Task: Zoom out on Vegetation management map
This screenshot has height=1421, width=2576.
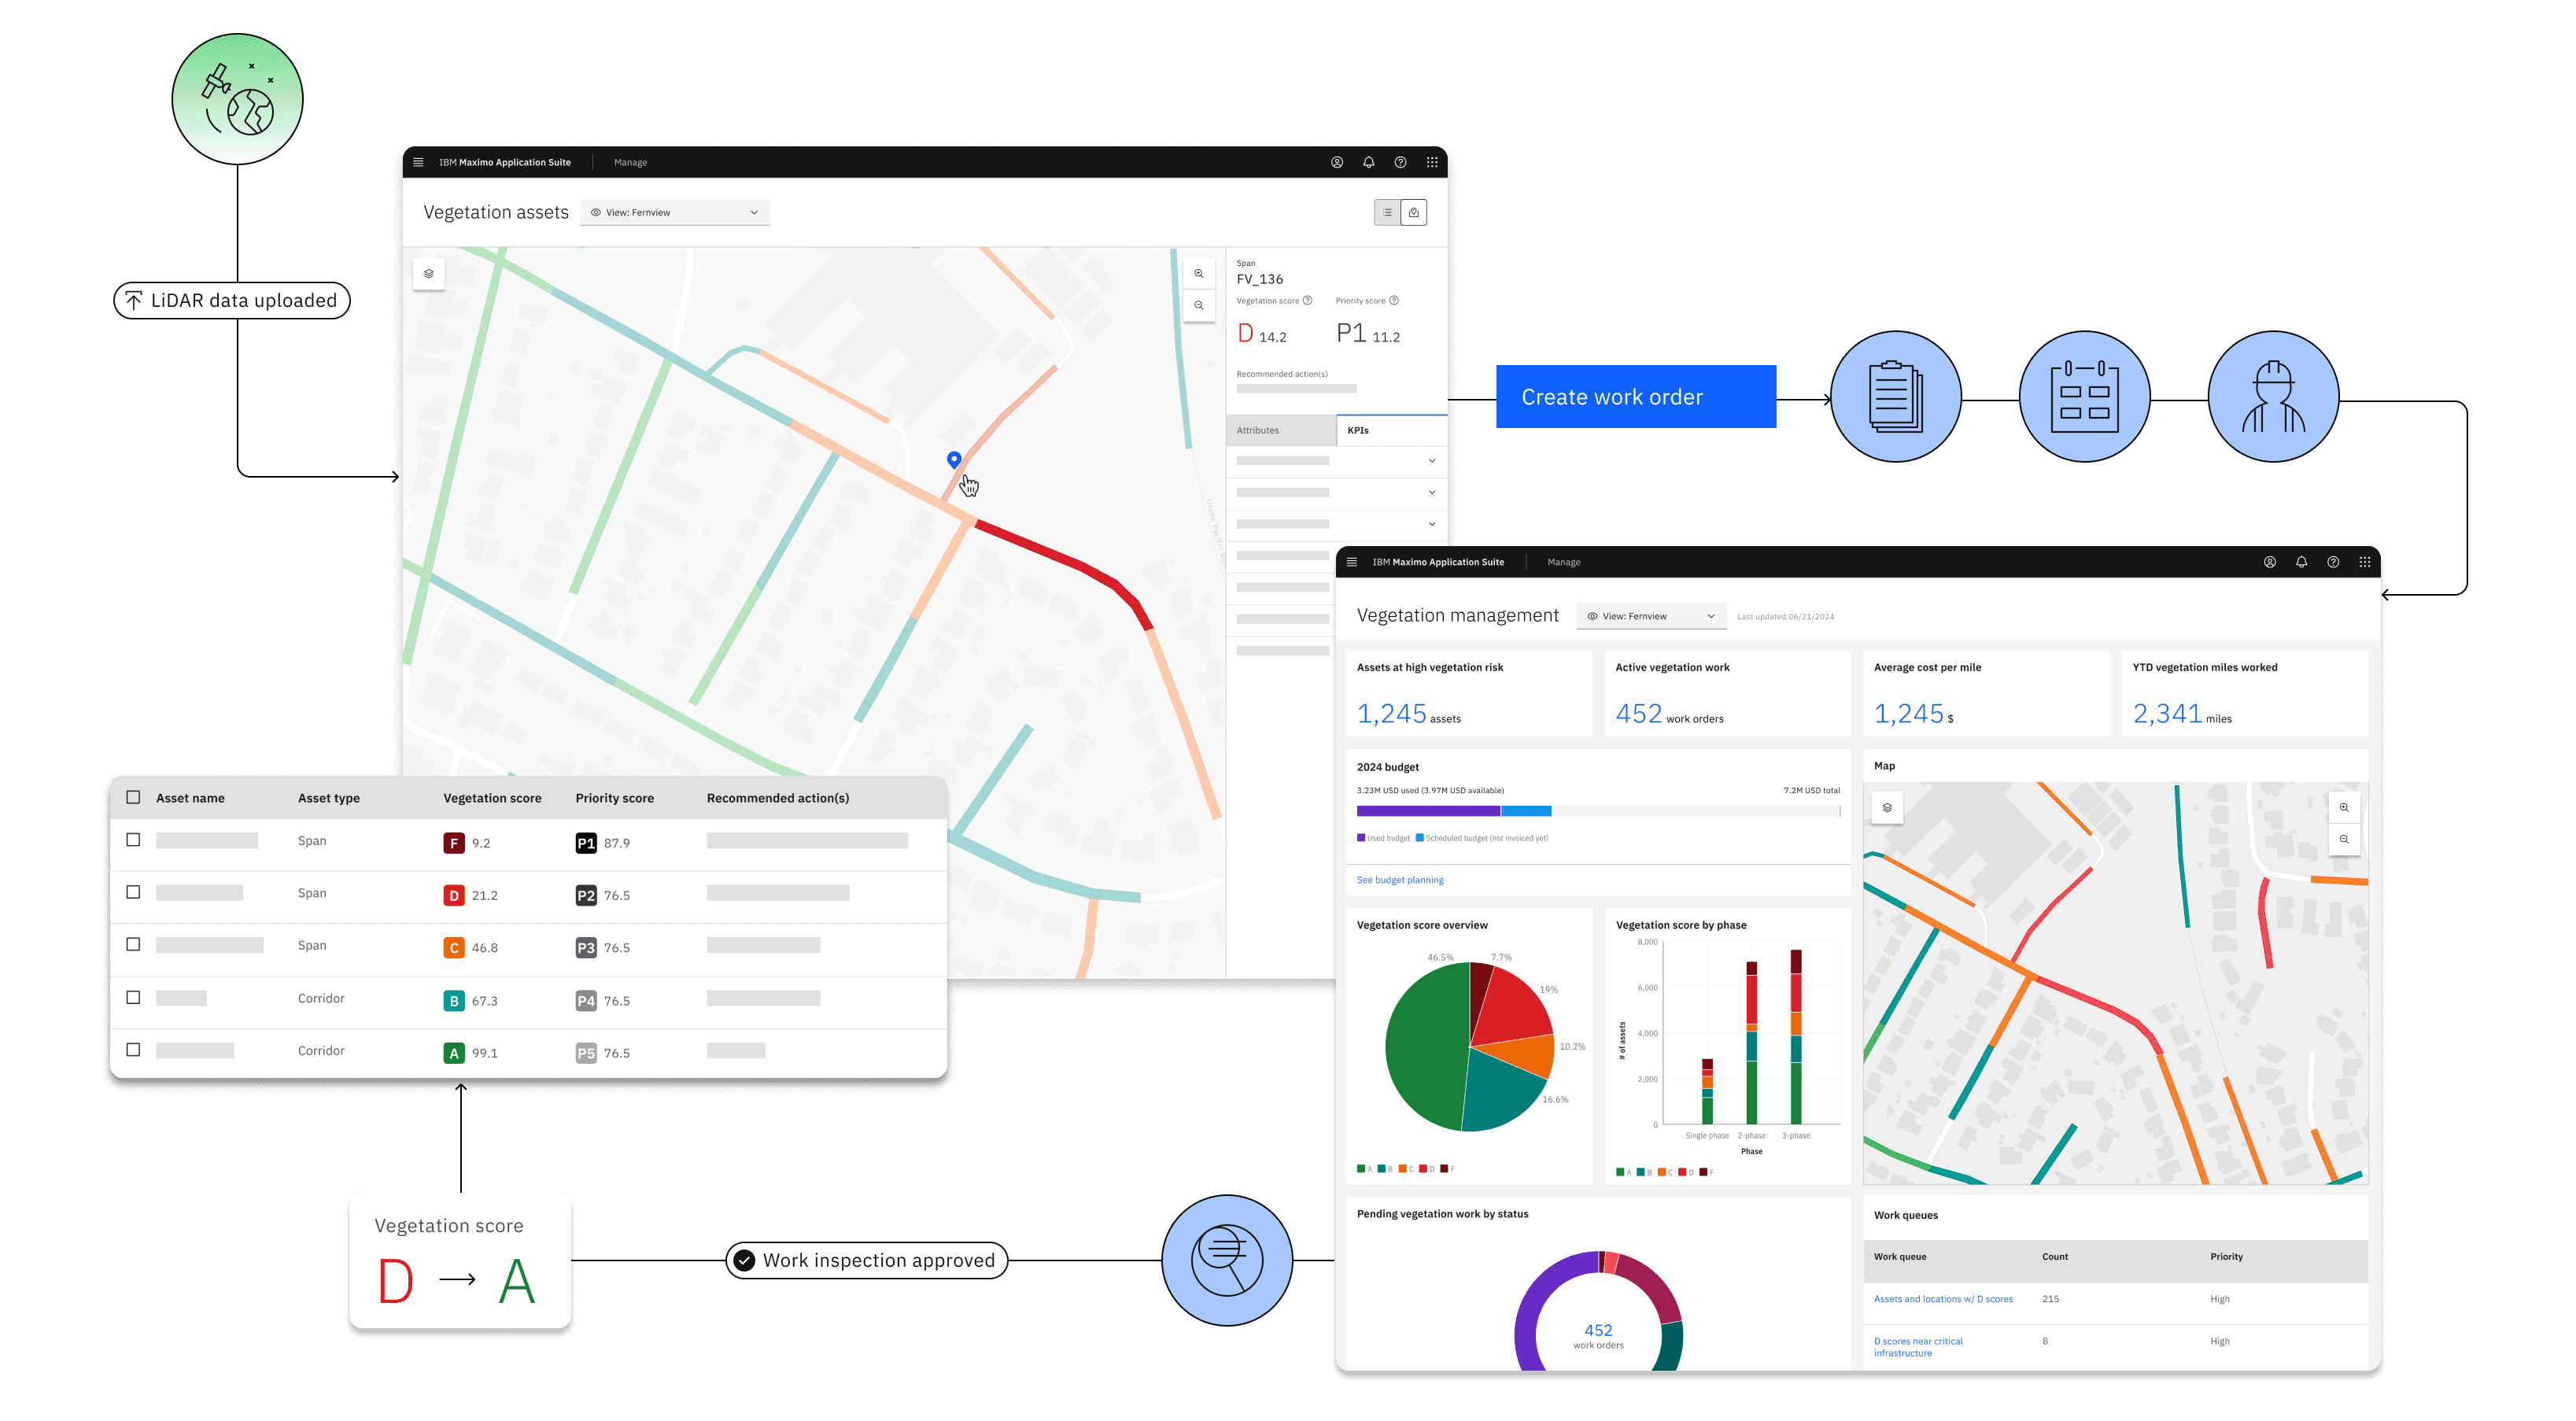Action: click(2343, 839)
